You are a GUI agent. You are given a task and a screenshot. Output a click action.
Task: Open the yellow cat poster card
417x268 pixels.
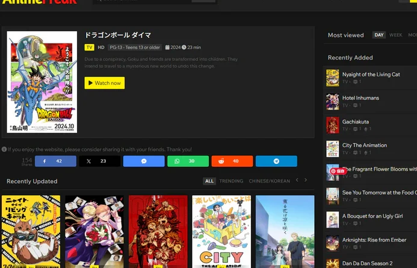[31, 231]
